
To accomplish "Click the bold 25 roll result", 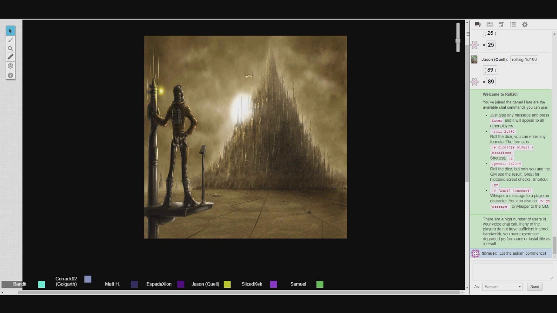I will point(491,45).
